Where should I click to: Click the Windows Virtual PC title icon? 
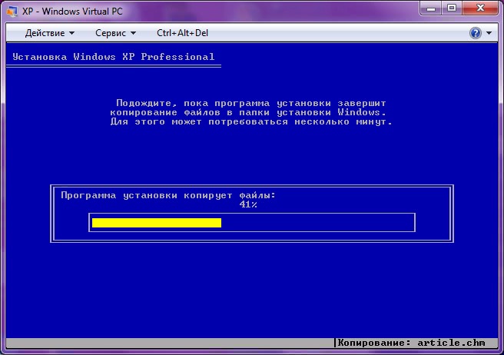(12, 12)
